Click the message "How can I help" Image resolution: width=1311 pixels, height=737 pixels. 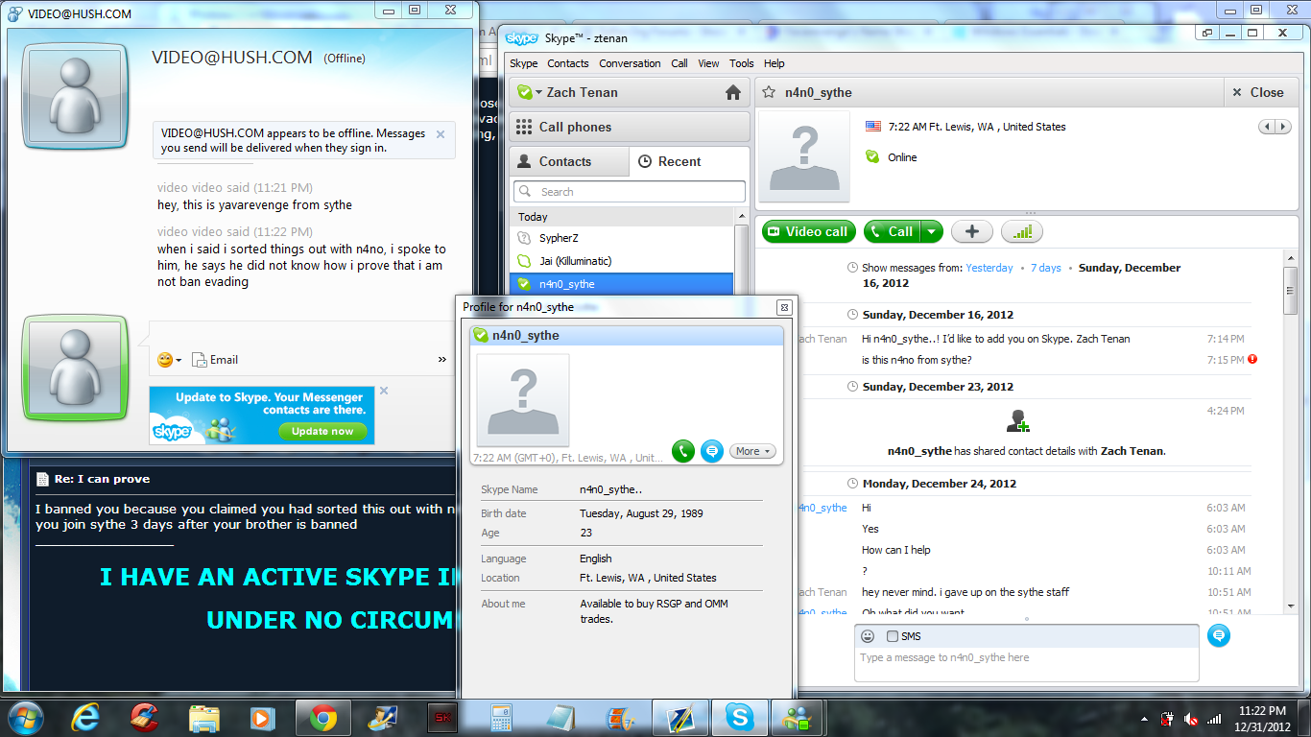[896, 550]
